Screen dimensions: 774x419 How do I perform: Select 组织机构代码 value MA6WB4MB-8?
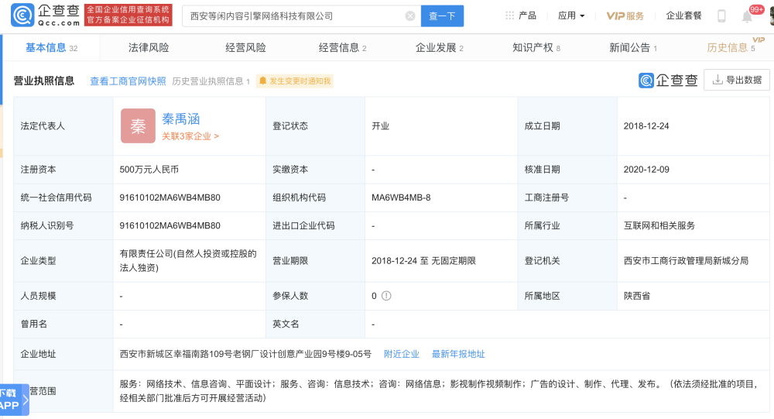(401, 197)
